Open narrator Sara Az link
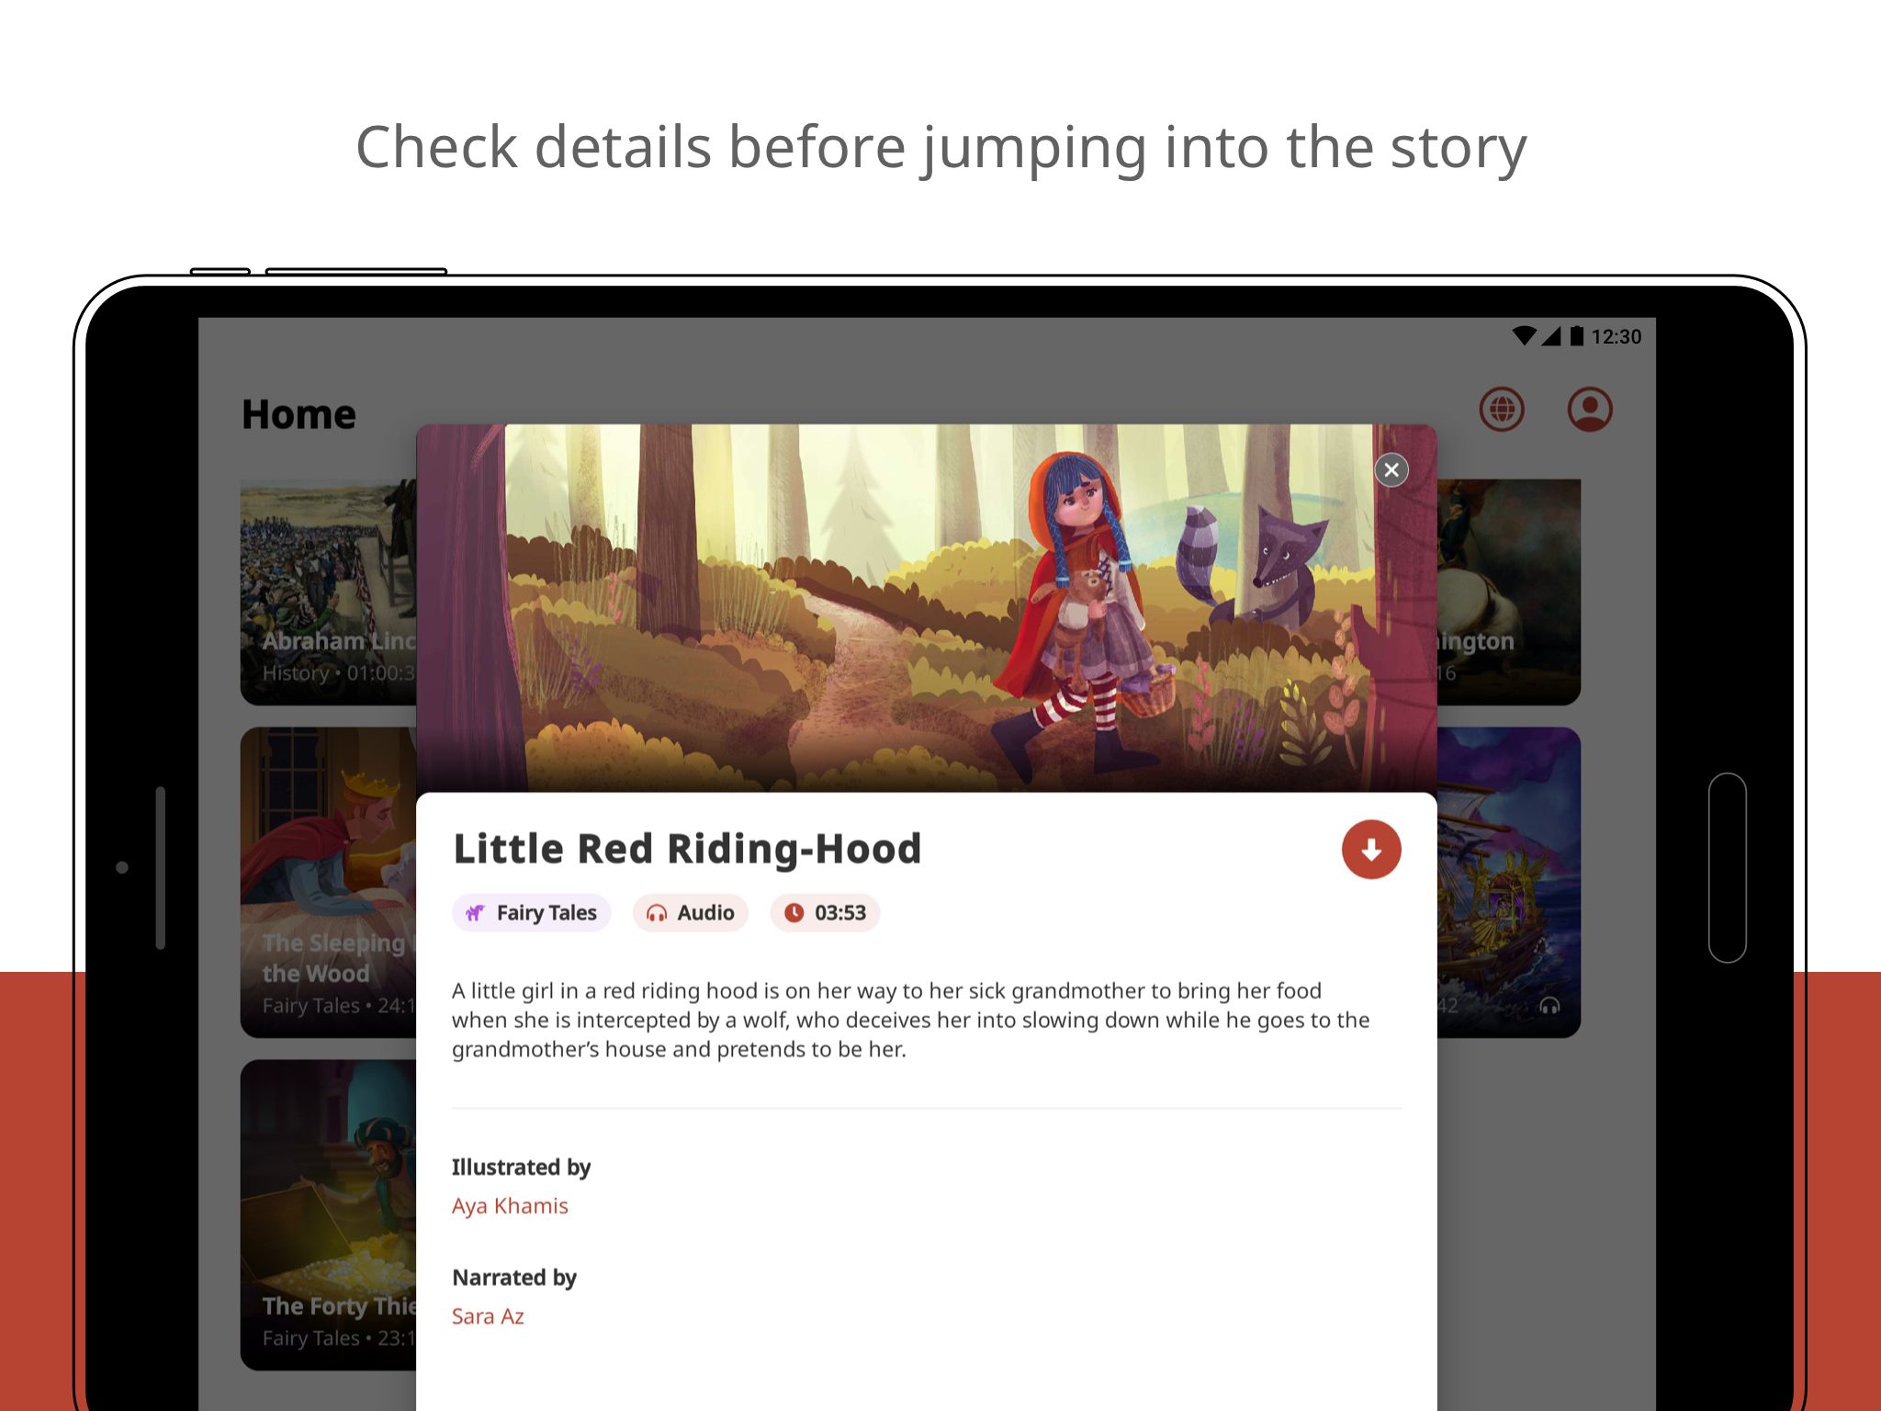Screen dimensions: 1881x1411 pyautogui.click(x=488, y=1316)
